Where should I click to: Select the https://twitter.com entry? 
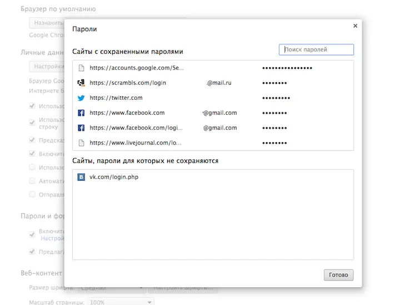(x=213, y=98)
